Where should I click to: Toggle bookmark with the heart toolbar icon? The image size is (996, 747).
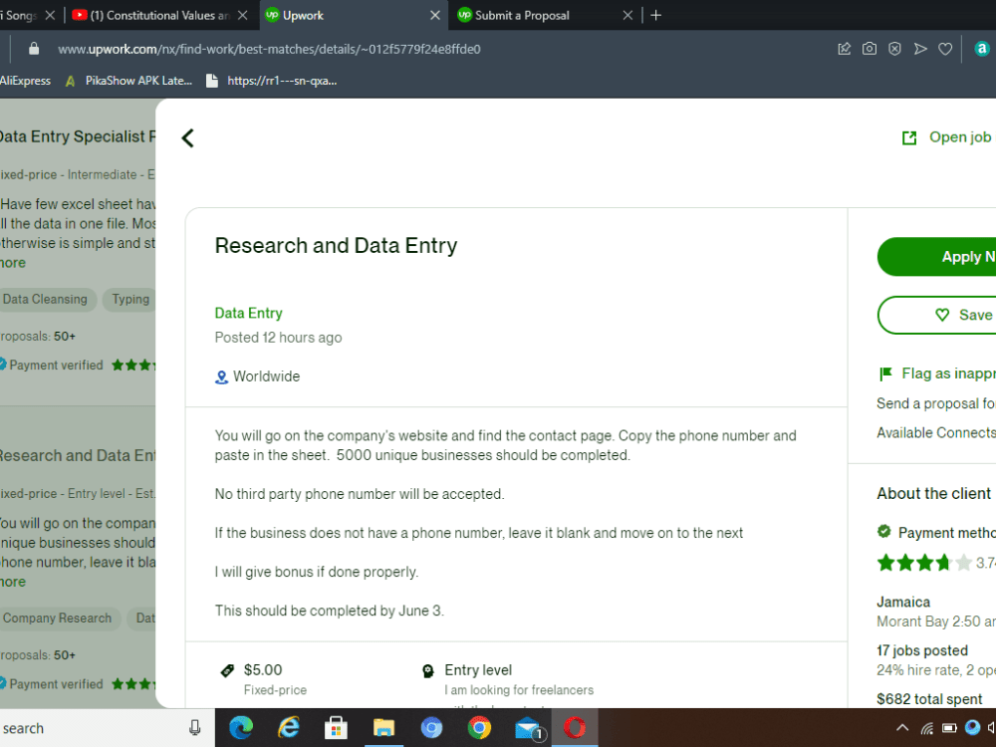coord(945,48)
